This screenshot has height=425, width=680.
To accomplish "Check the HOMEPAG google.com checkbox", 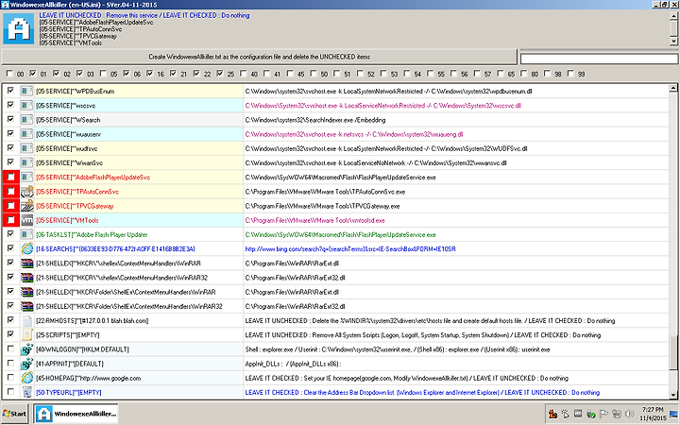I will tap(10, 377).
